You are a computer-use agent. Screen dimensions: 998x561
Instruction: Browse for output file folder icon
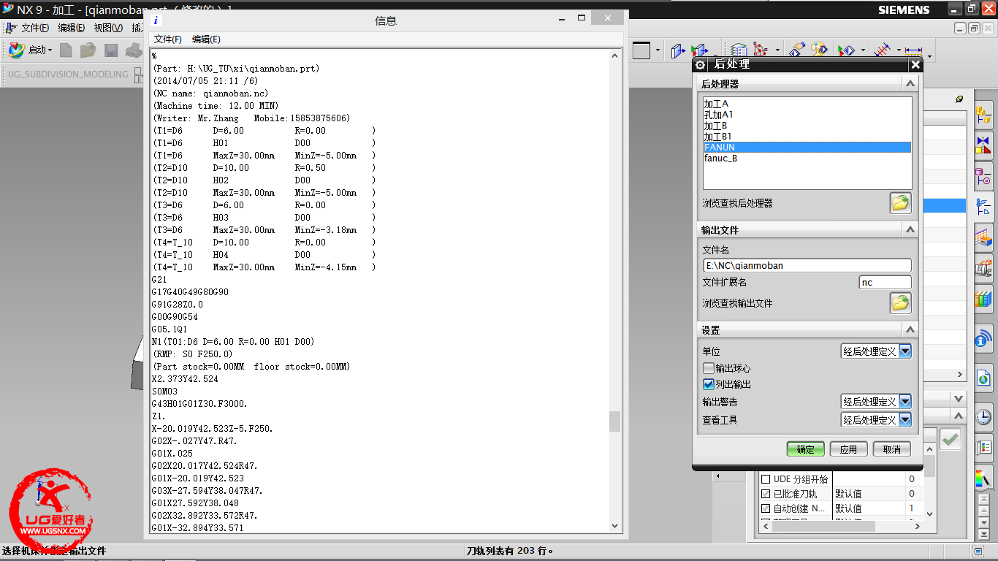[x=900, y=302]
